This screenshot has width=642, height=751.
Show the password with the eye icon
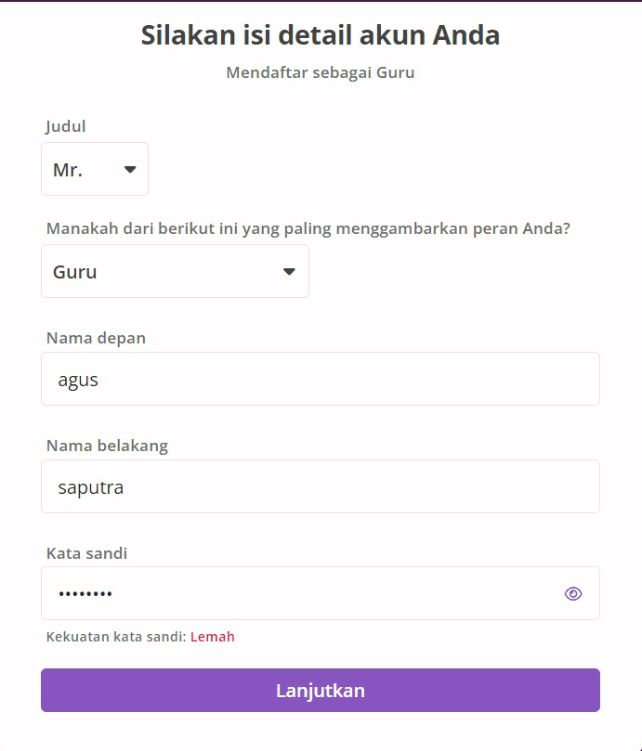[x=573, y=593]
